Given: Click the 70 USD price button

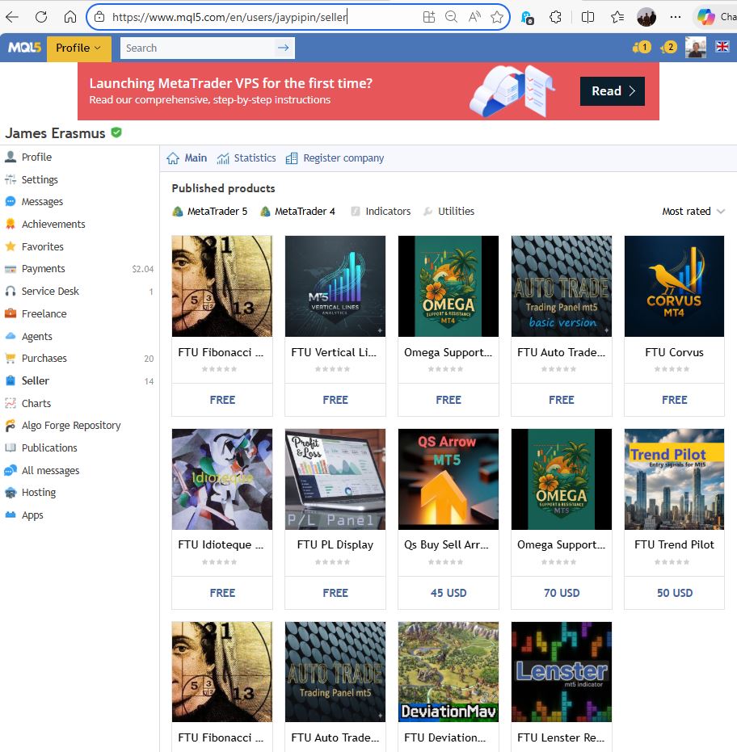Looking at the screenshot, I should click(x=562, y=593).
